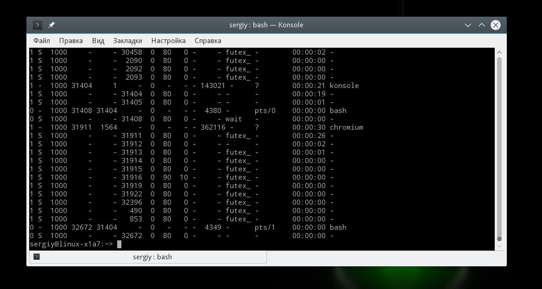Click the scrollbar up arrow

click(499, 52)
